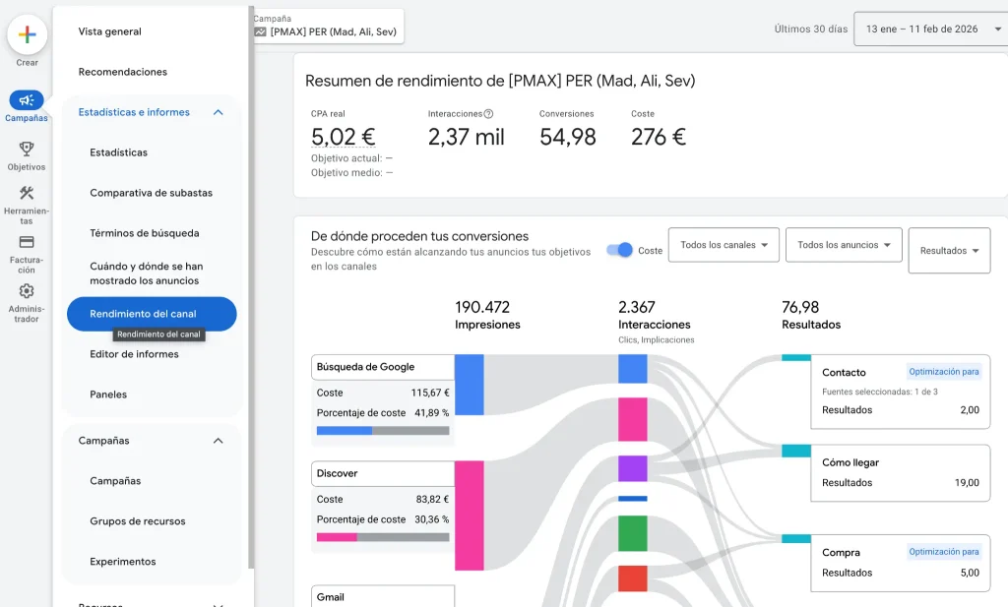Image resolution: width=1008 pixels, height=607 pixels.
Task: Go to Comparativa de subastas
Action: pyautogui.click(x=151, y=193)
